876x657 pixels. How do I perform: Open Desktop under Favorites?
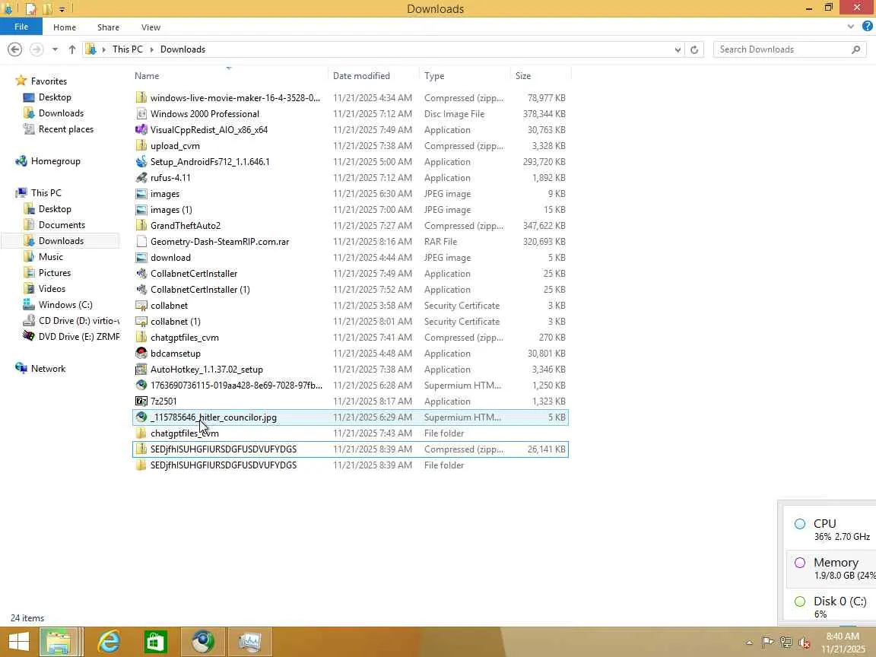pyautogui.click(x=55, y=97)
